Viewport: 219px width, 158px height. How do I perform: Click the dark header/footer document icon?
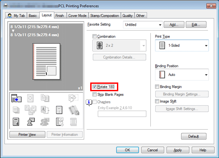16,122
